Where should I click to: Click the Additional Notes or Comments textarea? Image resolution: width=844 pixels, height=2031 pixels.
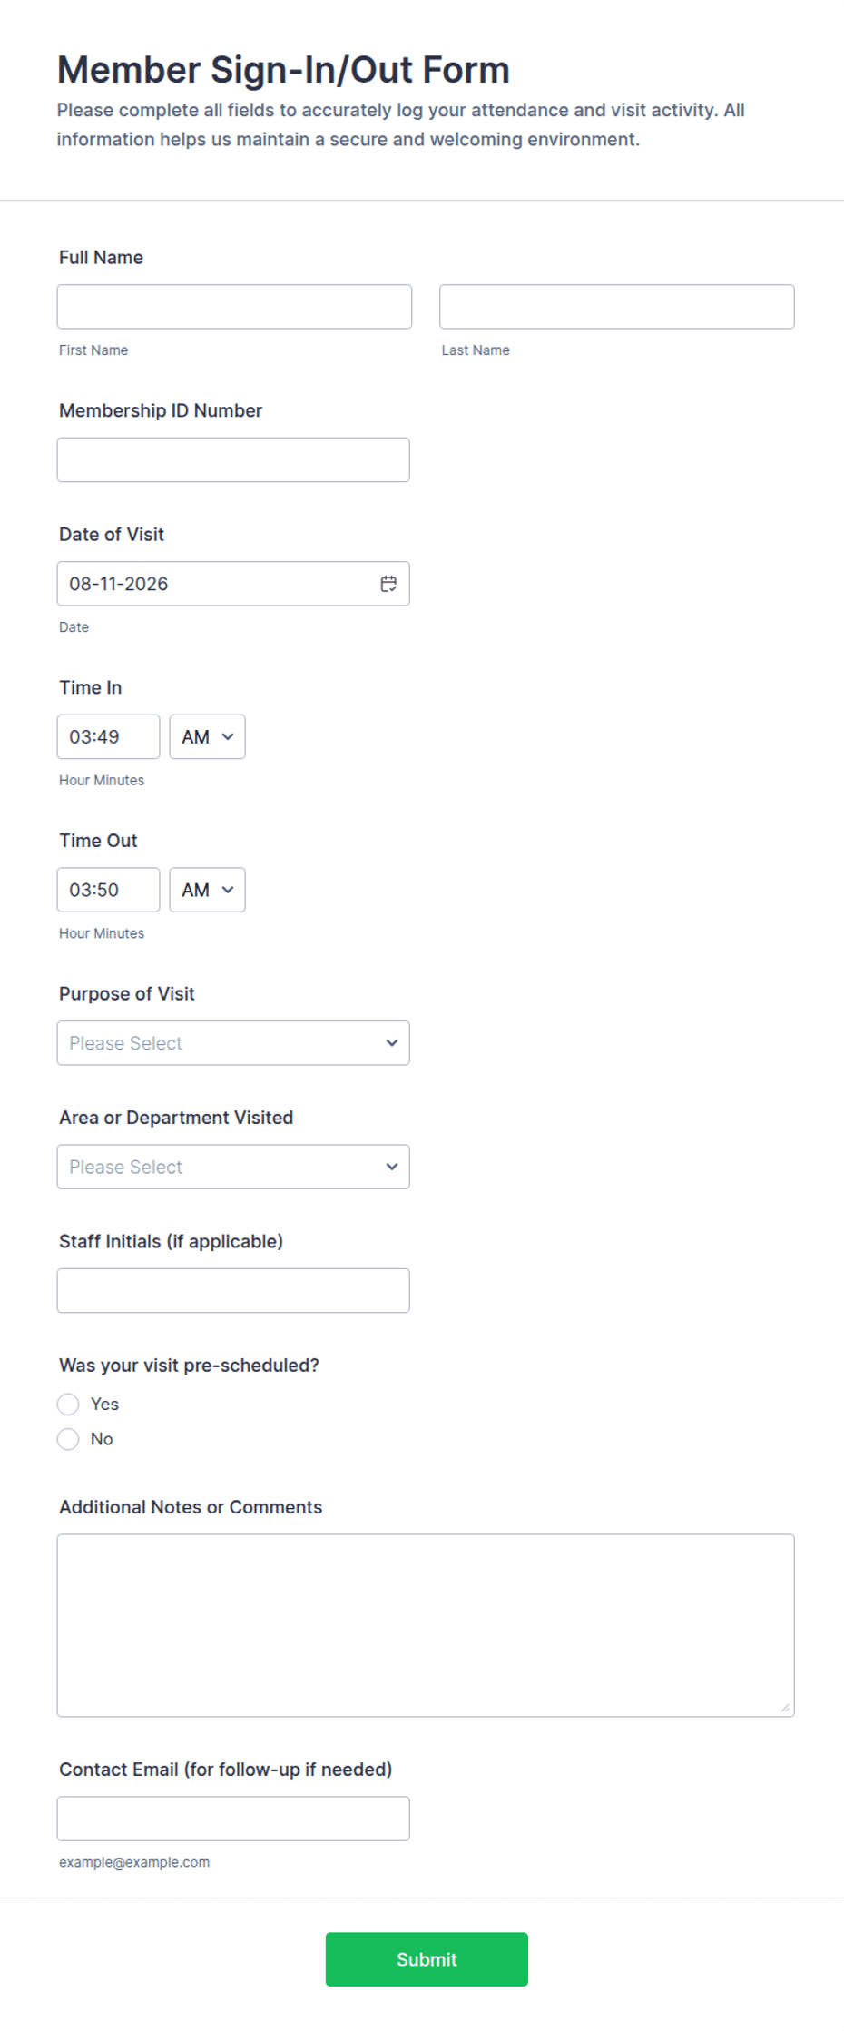426,1625
